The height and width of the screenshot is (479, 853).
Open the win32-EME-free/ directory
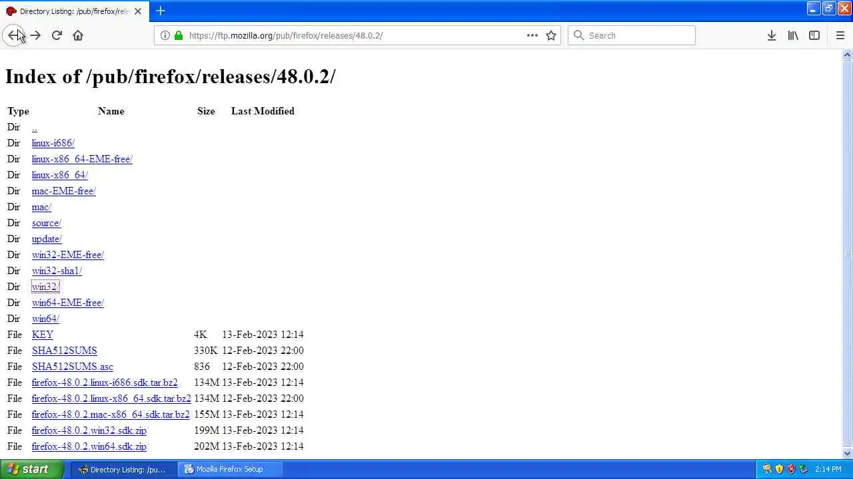coord(67,255)
